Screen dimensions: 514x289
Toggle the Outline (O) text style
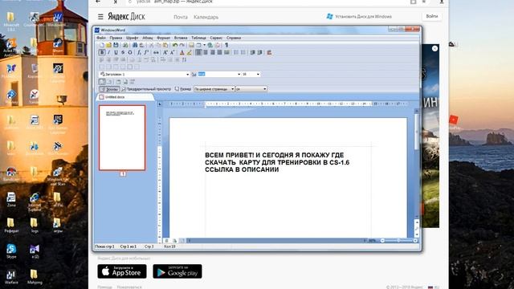[x=130, y=52]
